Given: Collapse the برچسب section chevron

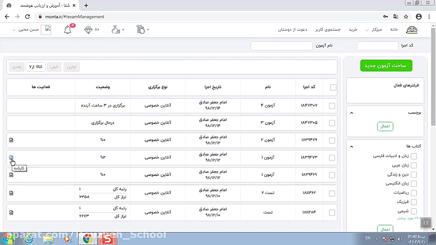Looking at the screenshot, I should click(352, 113).
